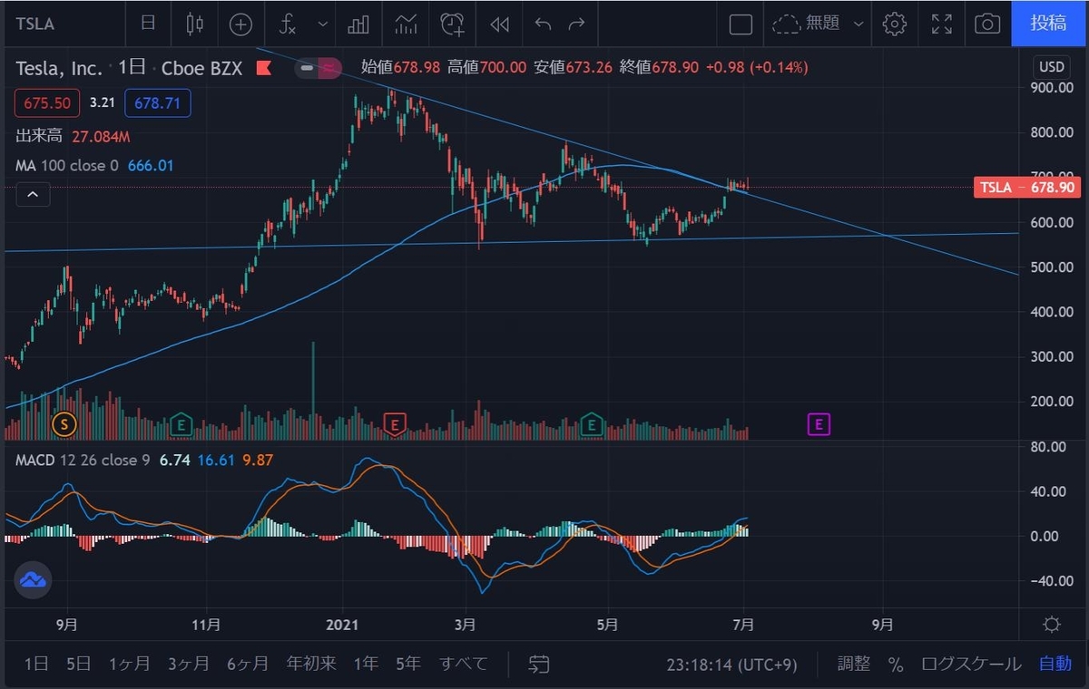Undo the last chart action
The image size is (1089, 689).
pyautogui.click(x=543, y=24)
